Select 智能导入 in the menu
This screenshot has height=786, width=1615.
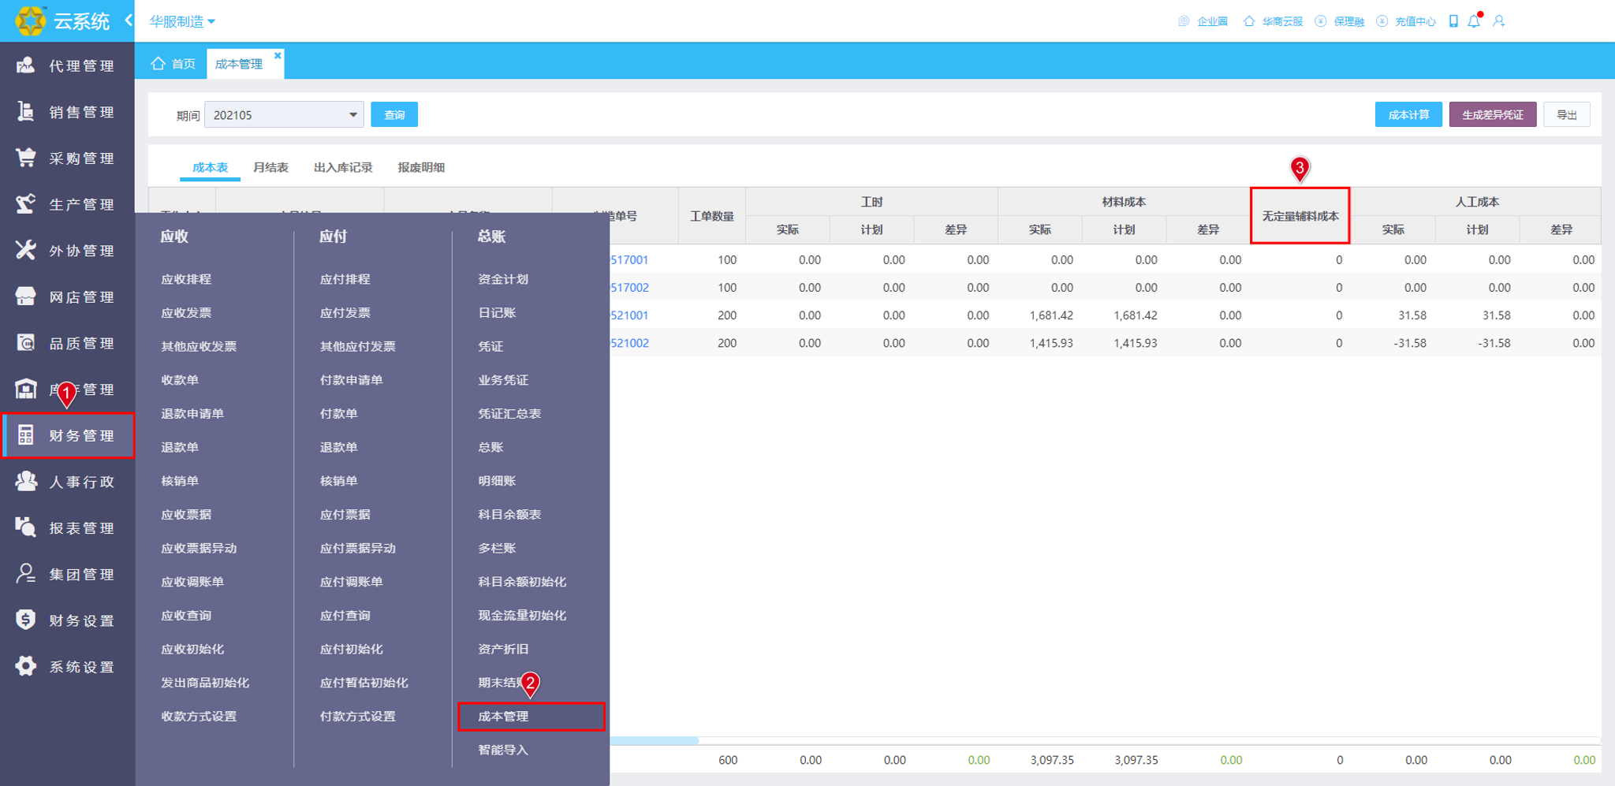pos(503,750)
